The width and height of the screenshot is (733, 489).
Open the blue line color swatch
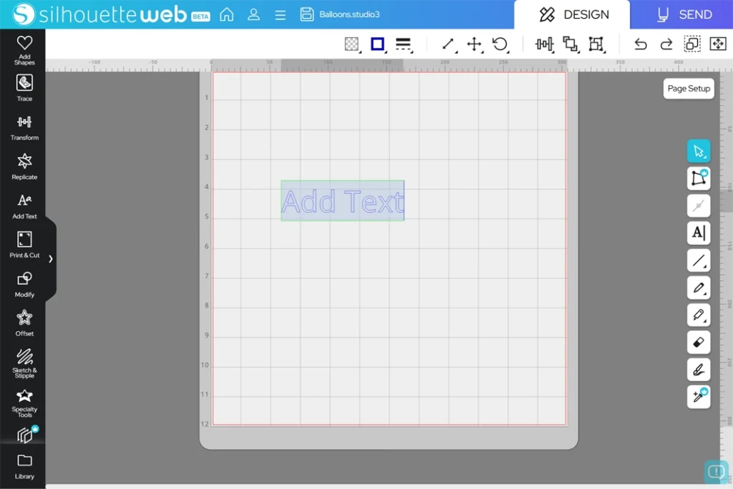coord(377,44)
